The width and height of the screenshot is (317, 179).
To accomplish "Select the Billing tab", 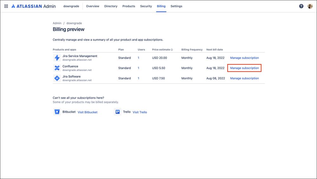I will 161,6.
